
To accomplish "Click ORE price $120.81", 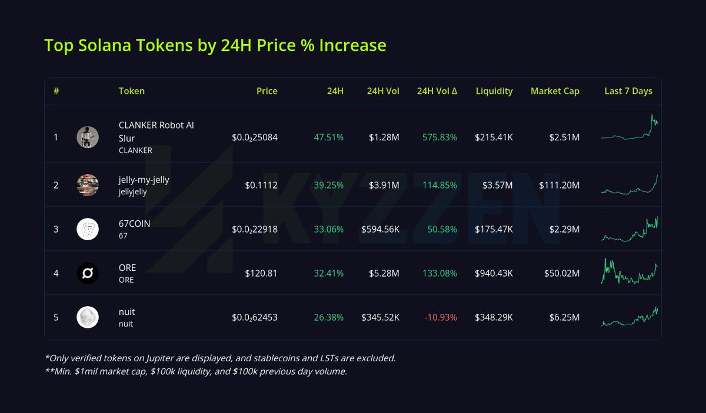I will pyautogui.click(x=261, y=273).
